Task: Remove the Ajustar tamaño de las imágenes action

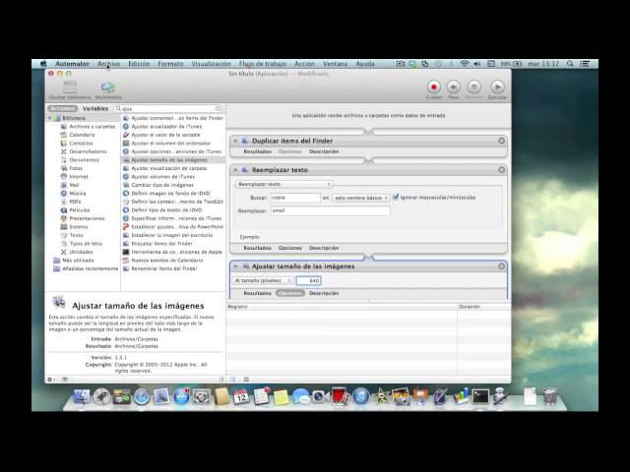Action: point(501,266)
